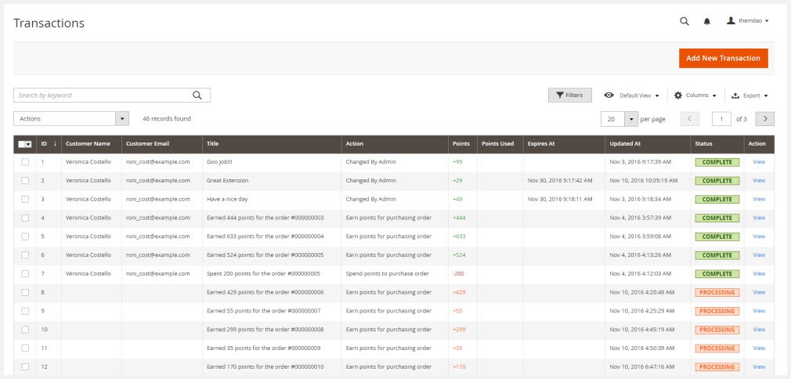Open the Actions bulk dropdown
Image resolution: width=791 pixels, height=379 pixels.
point(71,118)
